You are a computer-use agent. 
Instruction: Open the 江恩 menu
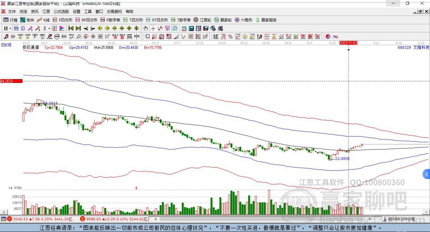click(x=46, y=11)
